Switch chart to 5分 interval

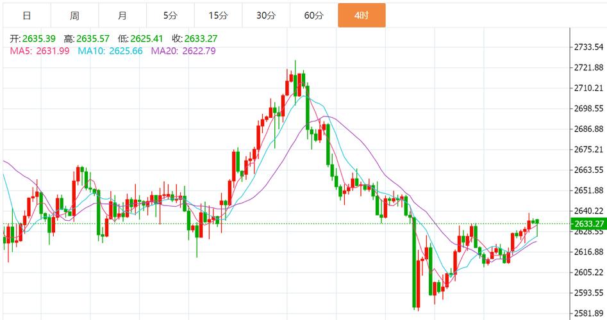click(x=170, y=15)
